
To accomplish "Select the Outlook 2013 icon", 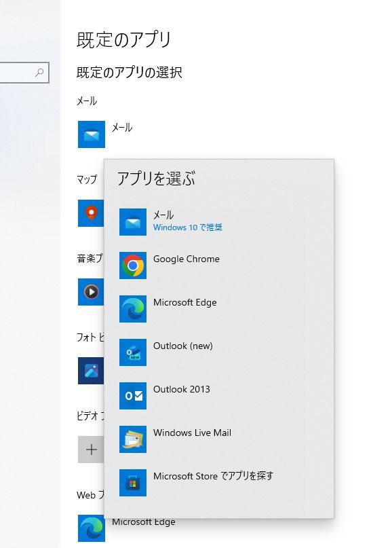I will [133, 396].
